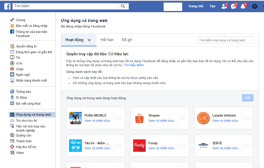Click the Lazada Vietnam app logo

point(203,118)
